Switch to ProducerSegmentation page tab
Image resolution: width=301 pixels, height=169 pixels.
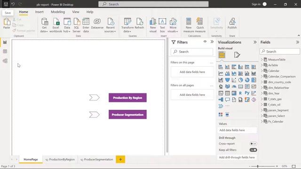click(97, 160)
